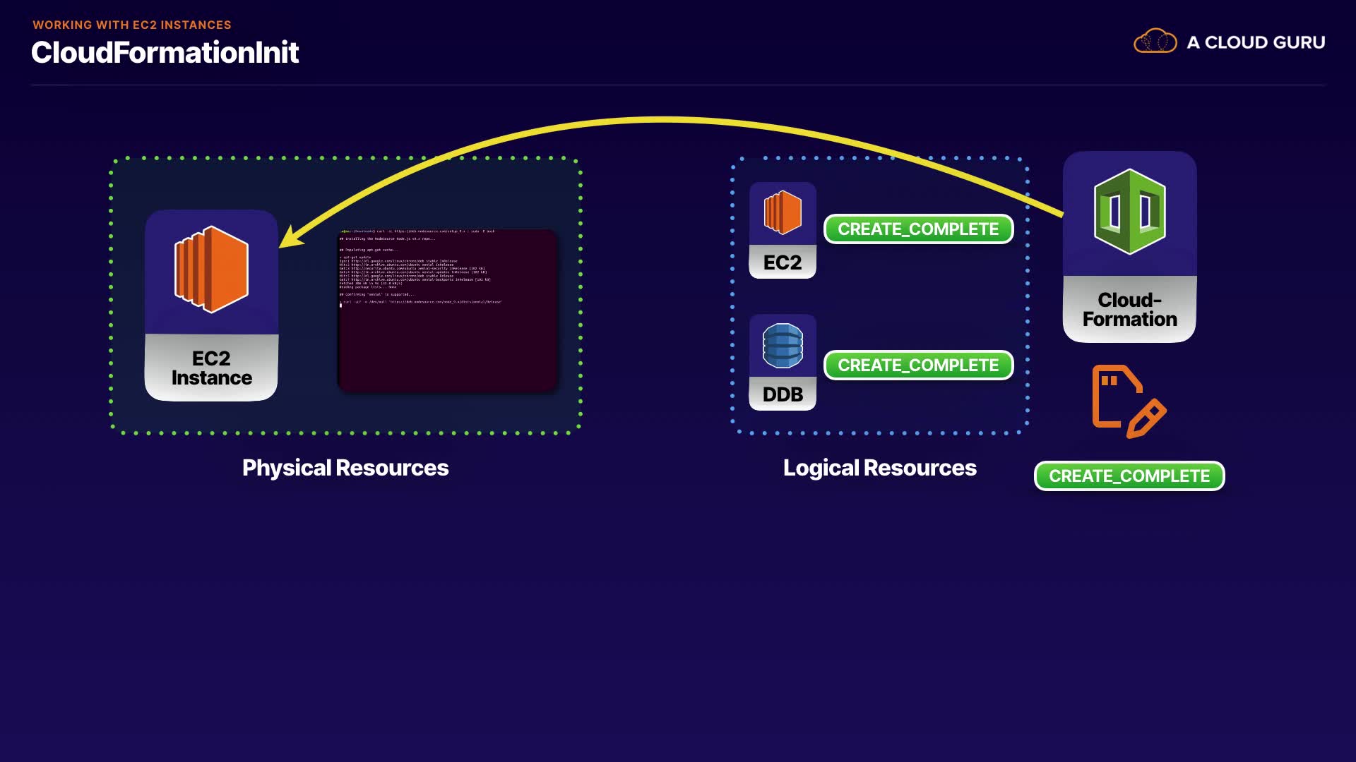Select the small EC2 logical resource icon
Image resolution: width=1356 pixels, height=762 pixels.
click(783, 212)
